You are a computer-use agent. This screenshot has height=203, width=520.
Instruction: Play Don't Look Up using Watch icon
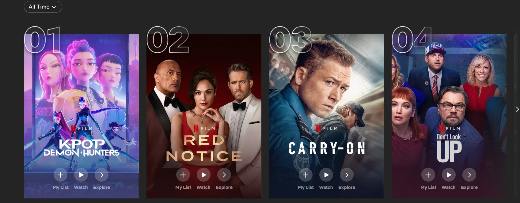coord(449,175)
